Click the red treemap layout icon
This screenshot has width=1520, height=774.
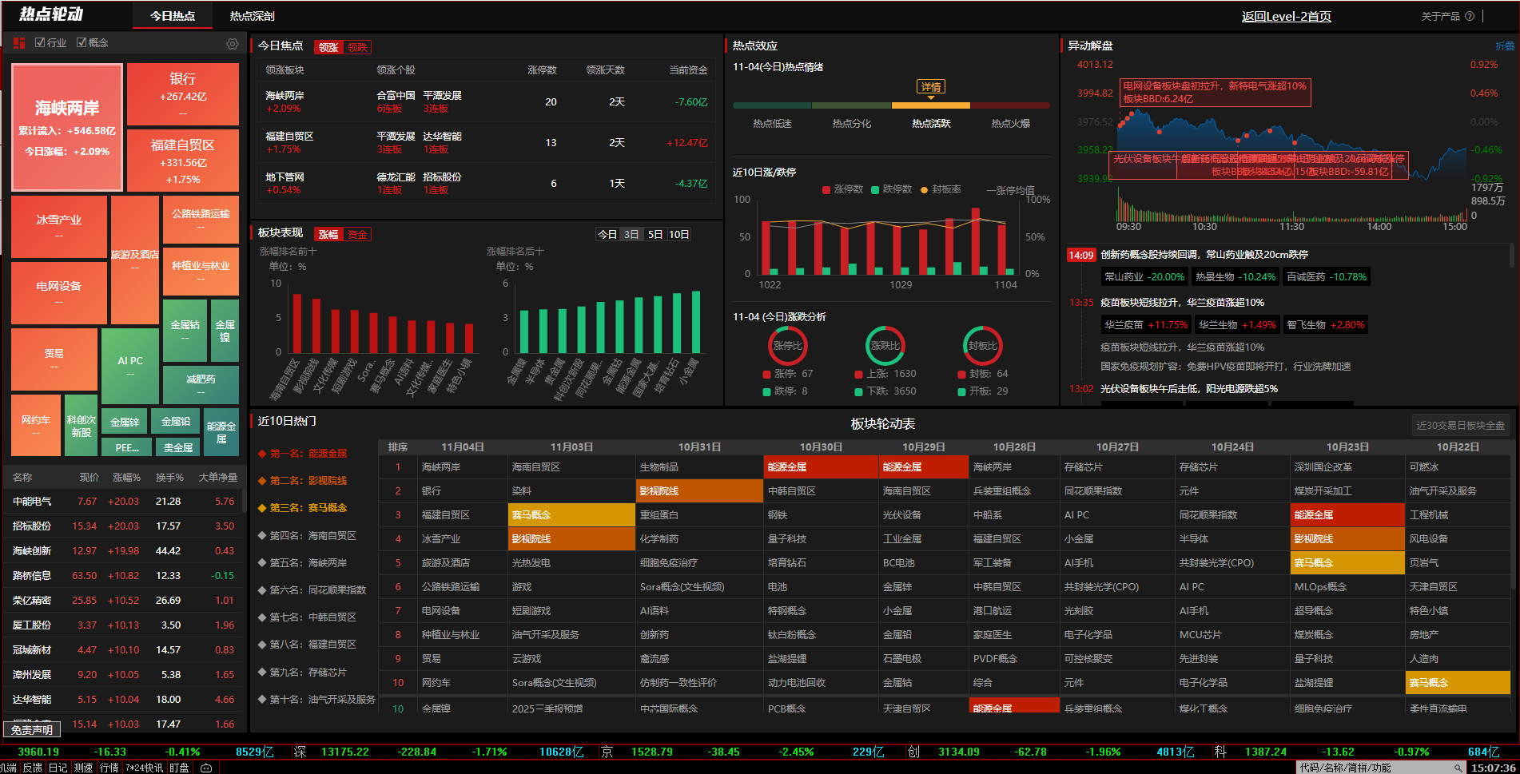(19, 43)
